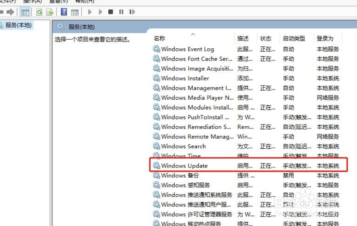Click 手动(触发... startup type of Windows Update
This screenshot has width=357, height=226.
coord(297,166)
